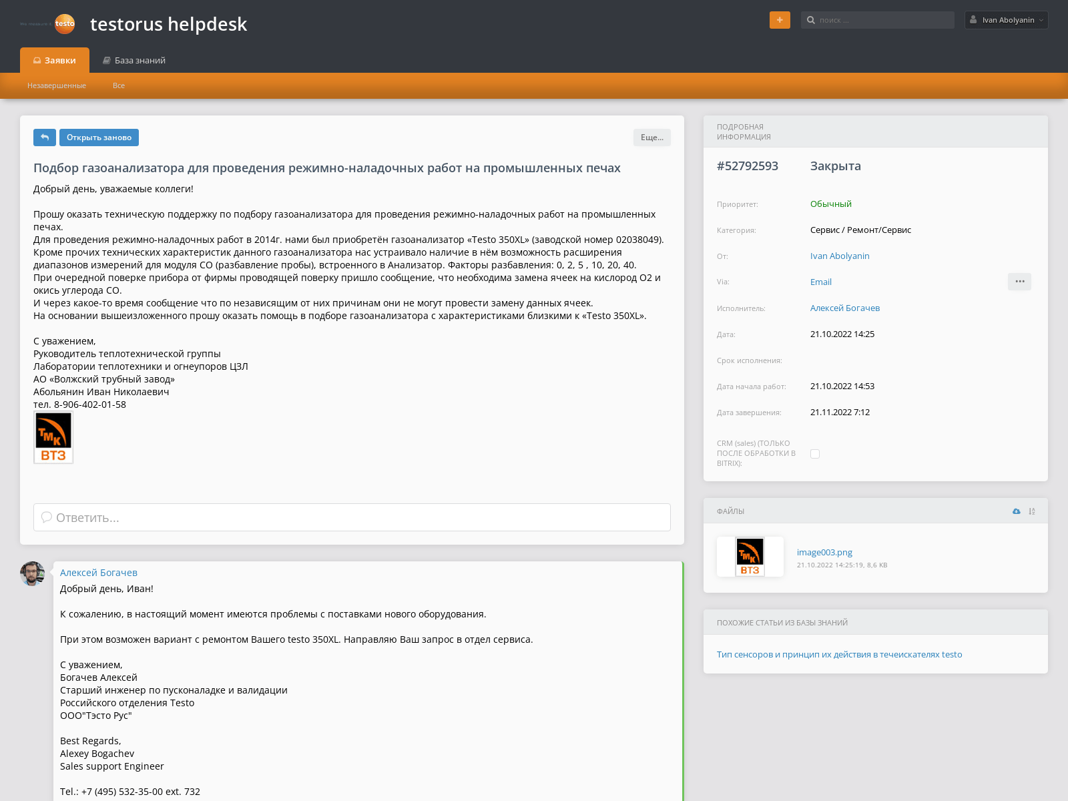The image size is (1068, 801).
Task: Select the Все submenu item
Action: pos(119,85)
